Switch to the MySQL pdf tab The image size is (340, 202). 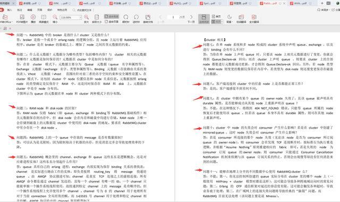181,3
